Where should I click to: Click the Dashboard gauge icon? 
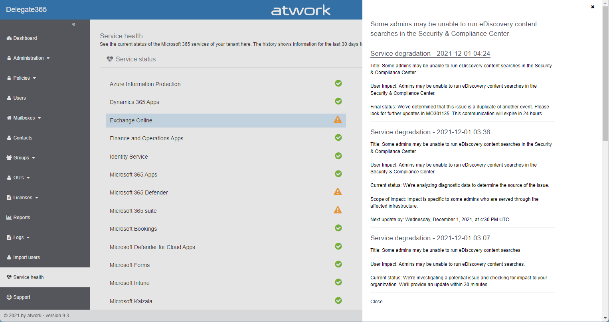click(x=9, y=38)
